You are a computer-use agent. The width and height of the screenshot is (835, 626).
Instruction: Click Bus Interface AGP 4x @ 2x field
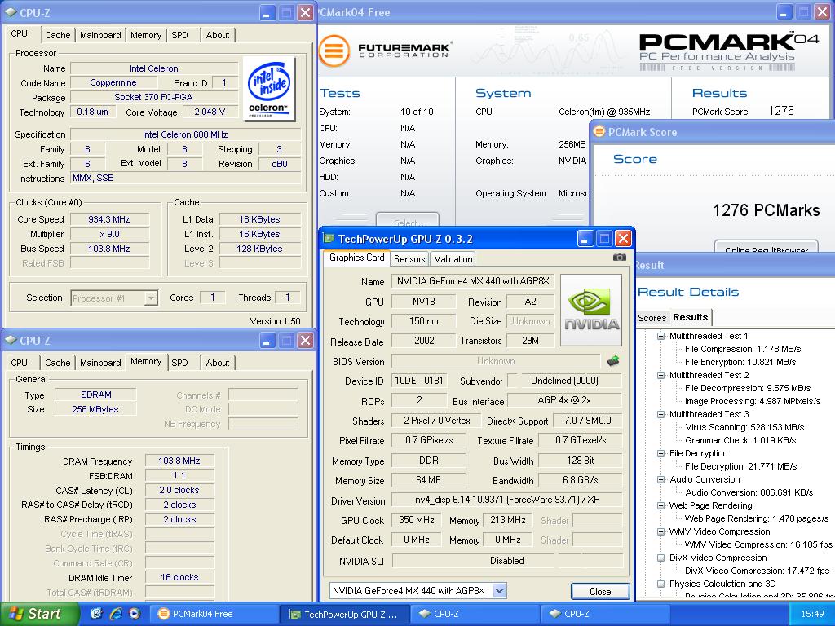pos(564,400)
